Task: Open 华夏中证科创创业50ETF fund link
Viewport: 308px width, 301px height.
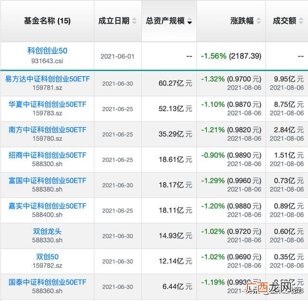Action: tap(47, 105)
